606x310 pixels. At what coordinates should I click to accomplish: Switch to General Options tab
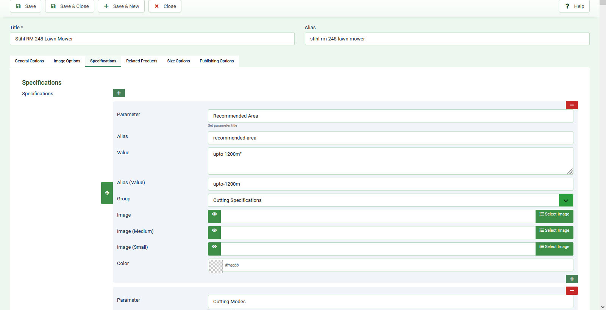click(30, 61)
